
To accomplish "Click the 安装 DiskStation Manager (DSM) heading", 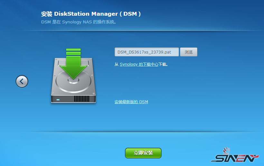I will pos(91,14).
